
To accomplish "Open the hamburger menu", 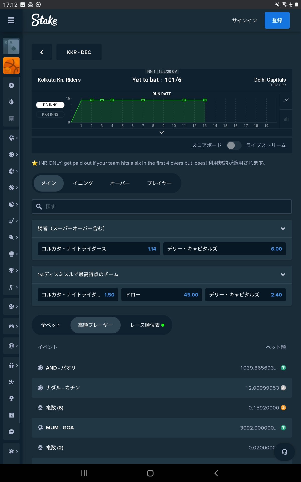I will (11, 20).
